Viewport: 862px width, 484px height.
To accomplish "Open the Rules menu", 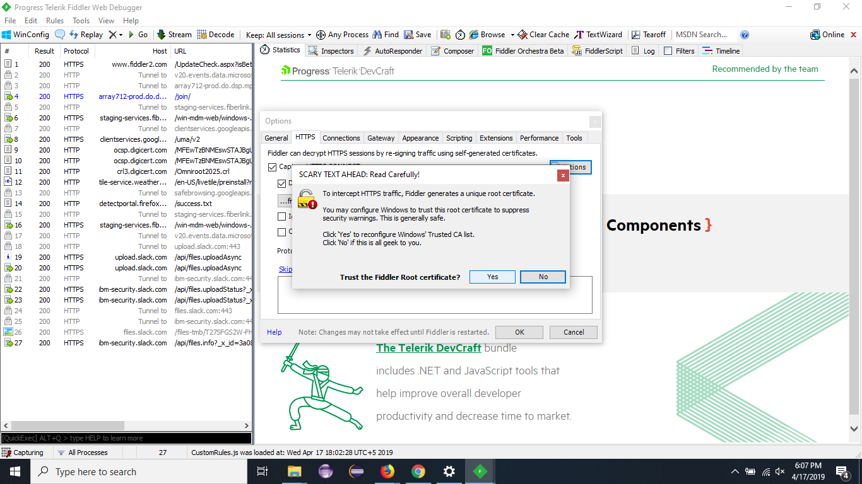I will pos(55,21).
